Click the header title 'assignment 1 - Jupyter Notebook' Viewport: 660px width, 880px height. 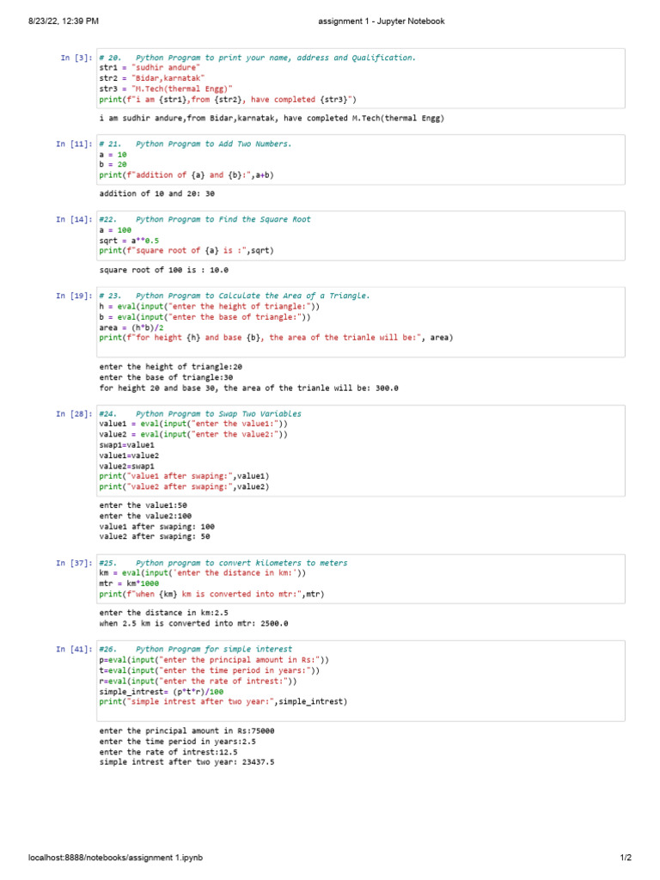pos(381,21)
